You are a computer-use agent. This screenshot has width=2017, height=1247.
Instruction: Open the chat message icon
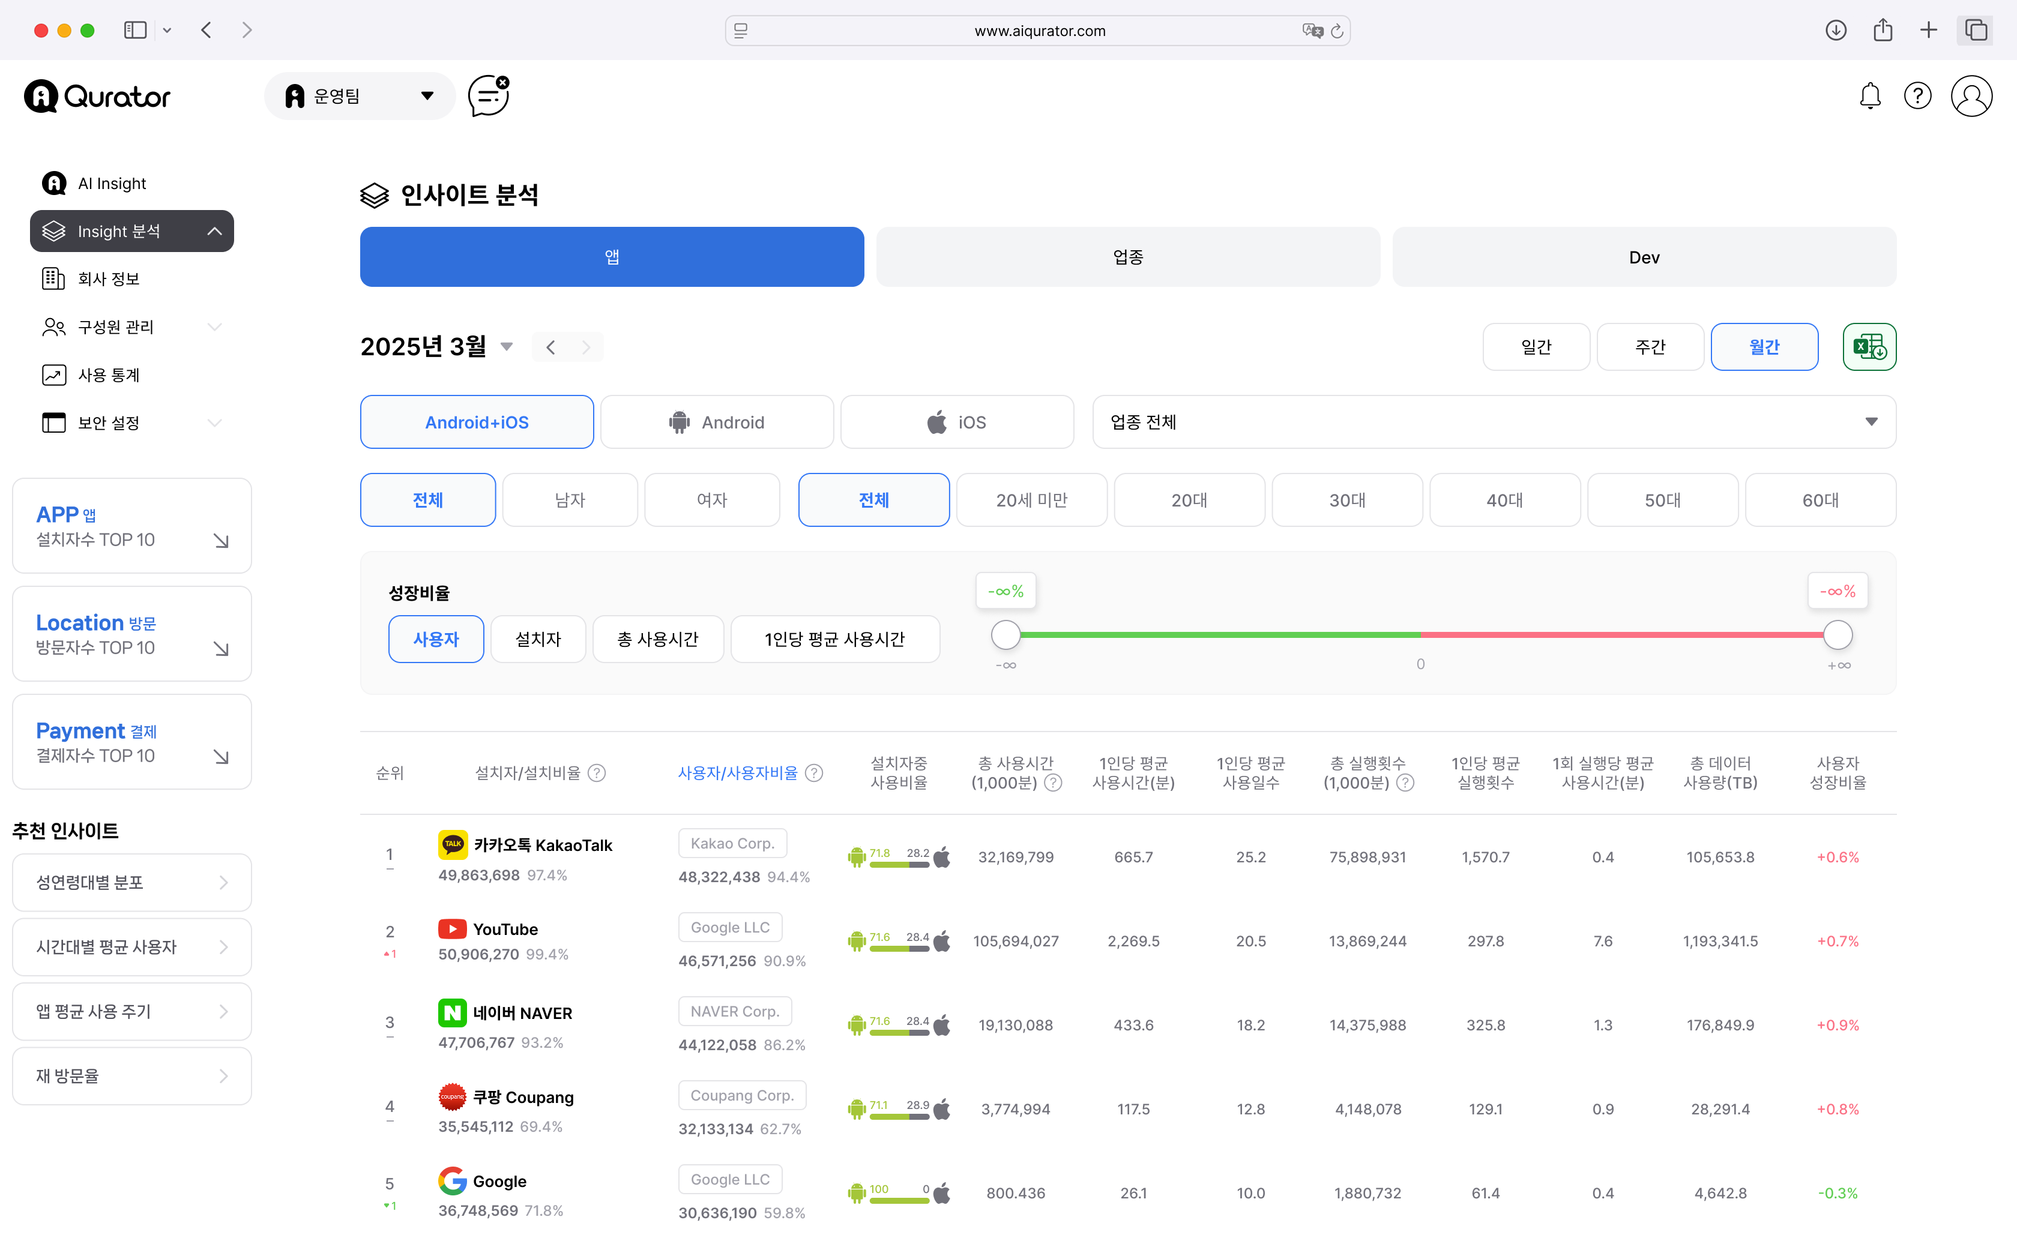(x=489, y=95)
